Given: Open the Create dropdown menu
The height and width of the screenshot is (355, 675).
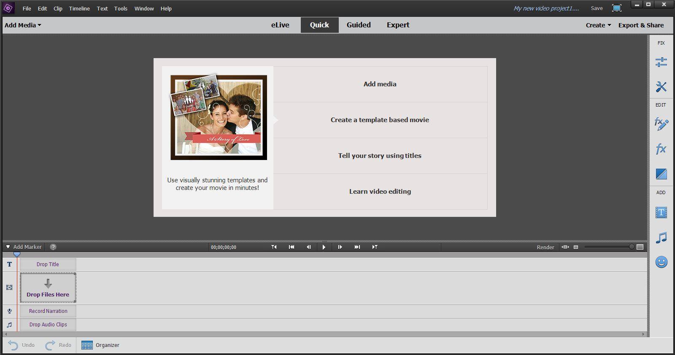Looking at the screenshot, I should pos(598,25).
